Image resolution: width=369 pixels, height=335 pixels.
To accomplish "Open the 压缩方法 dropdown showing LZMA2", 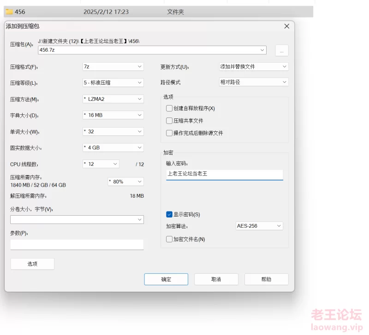I will pos(113,99).
